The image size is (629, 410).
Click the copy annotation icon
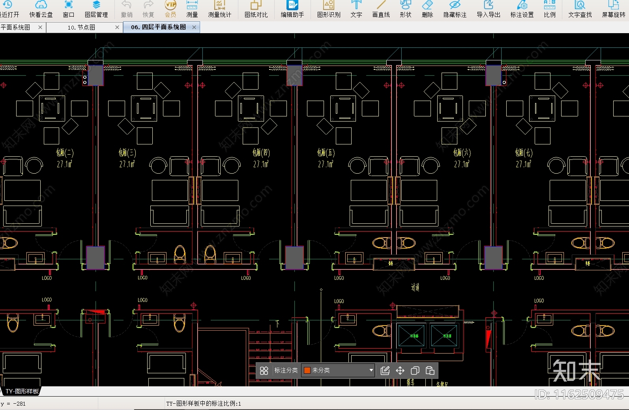click(415, 371)
